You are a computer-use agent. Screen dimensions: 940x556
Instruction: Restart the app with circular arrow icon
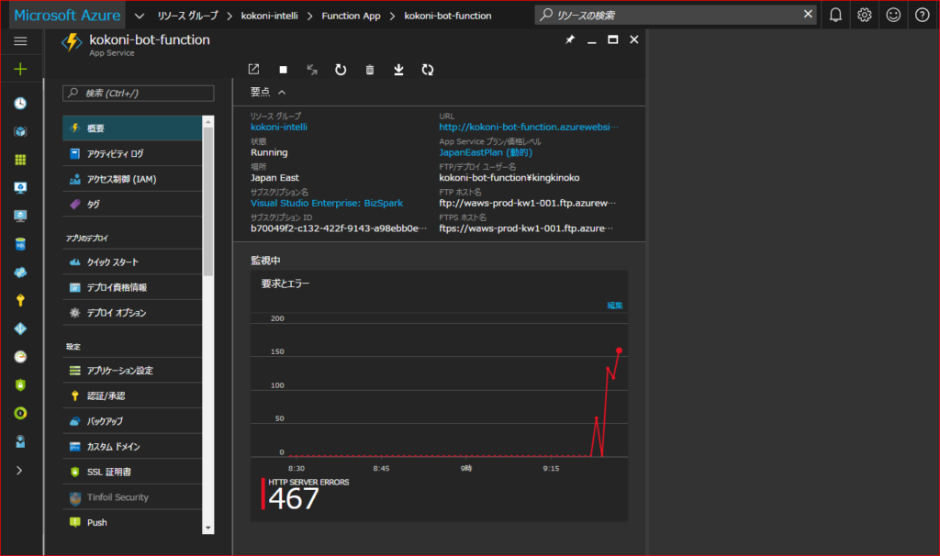tap(341, 70)
